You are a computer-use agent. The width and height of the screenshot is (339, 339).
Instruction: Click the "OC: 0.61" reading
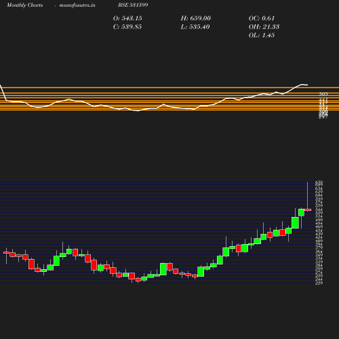pyautogui.click(x=262, y=18)
